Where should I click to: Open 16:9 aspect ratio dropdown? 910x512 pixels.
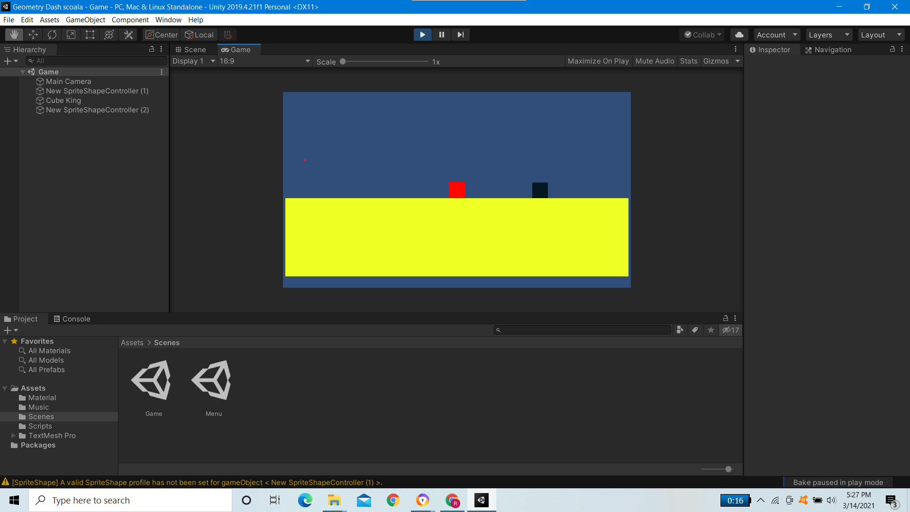point(265,61)
